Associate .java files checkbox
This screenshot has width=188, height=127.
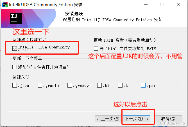(15, 85)
